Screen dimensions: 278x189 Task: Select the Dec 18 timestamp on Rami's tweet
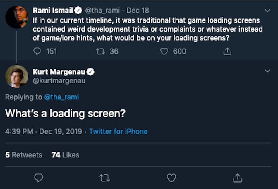click(138, 10)
